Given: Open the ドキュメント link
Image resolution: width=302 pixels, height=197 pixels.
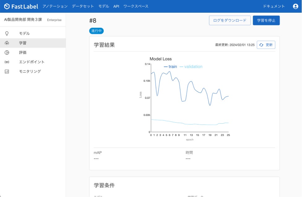Looking at the screenshot, I should coord(274,6).
